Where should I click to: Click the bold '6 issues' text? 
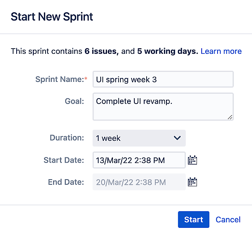pos(101,51)
